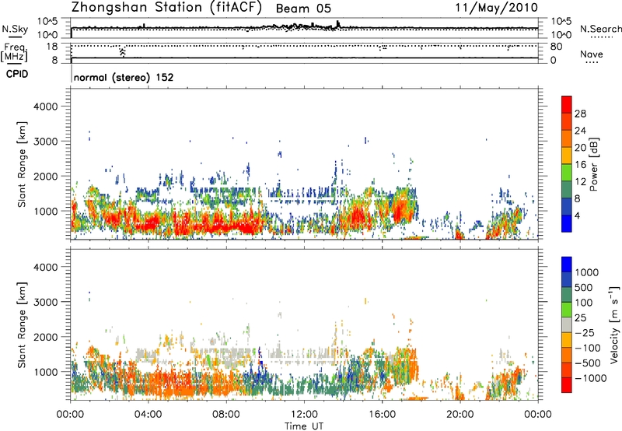Click the 'Slant Range [km]' label of the velocity plot
Image resolution: width=622 pixels, height=431 pixels.
coord(22,324)
